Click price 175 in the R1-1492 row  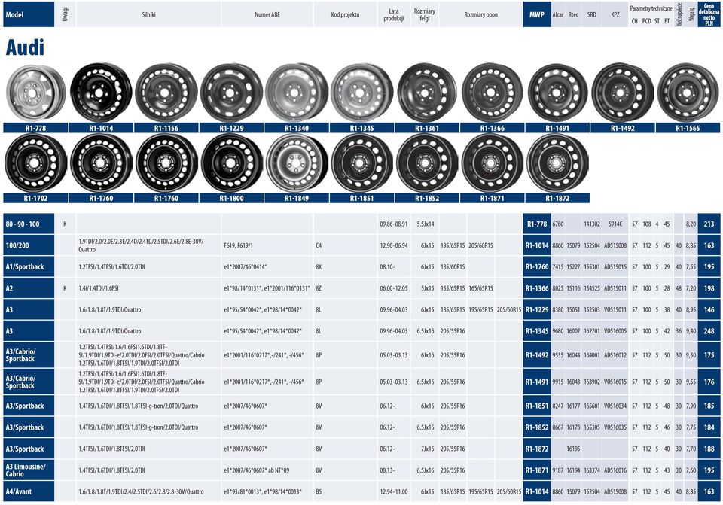[709, 354]
